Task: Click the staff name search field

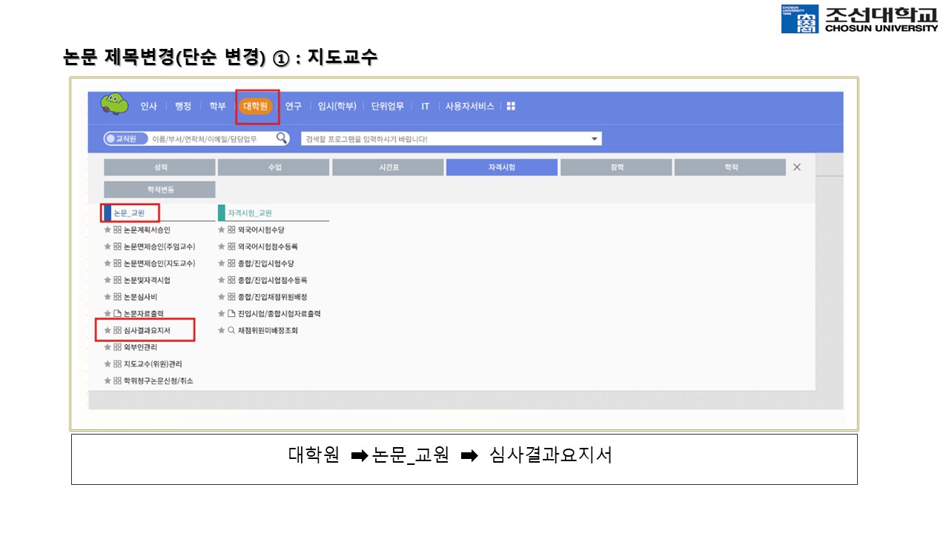Action: (x=211, y=139)
